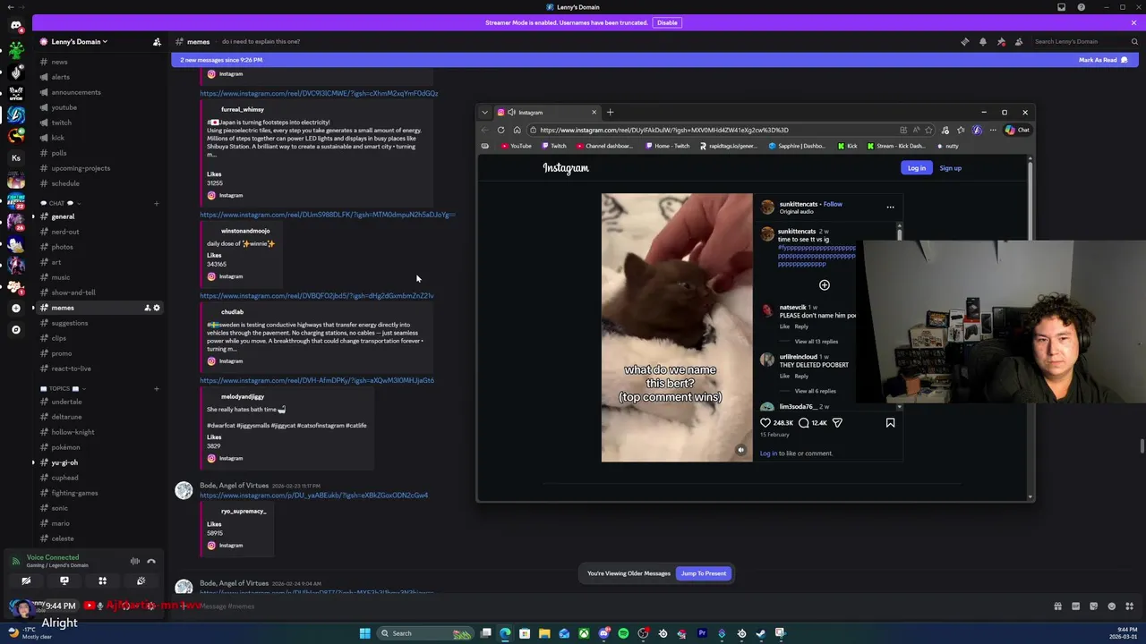Toggle member list icon
This screenshot has width=1146, height=644.
pos(1019,41)
